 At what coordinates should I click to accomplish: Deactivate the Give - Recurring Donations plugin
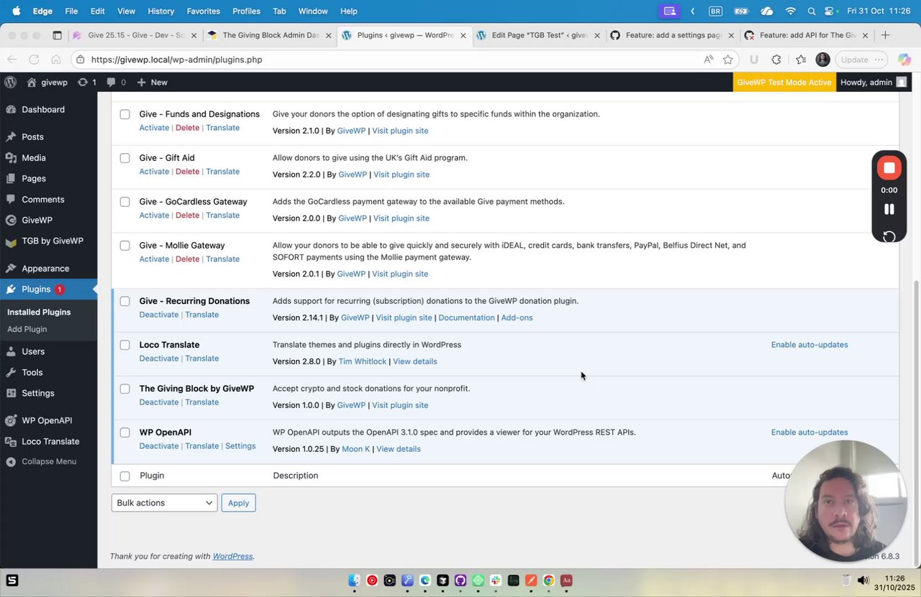point(158,315)
